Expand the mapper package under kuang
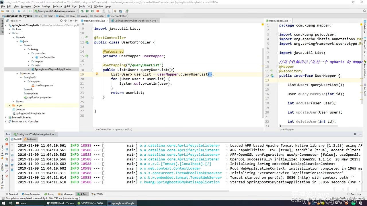The width and height of the screenshot is (367, 206). 29,61
